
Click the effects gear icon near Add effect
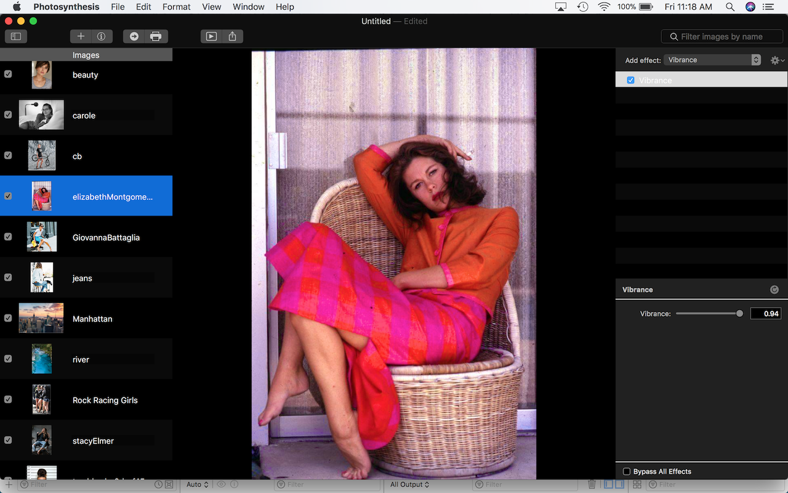pos(774,60)
